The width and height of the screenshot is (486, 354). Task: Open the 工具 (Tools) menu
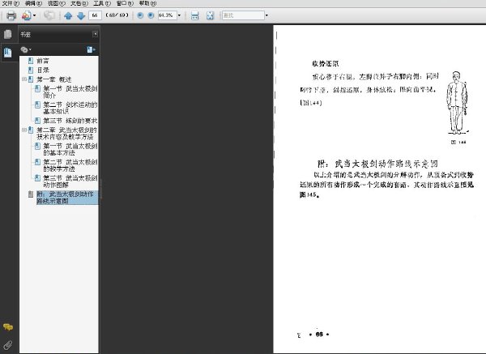point(102,3)
